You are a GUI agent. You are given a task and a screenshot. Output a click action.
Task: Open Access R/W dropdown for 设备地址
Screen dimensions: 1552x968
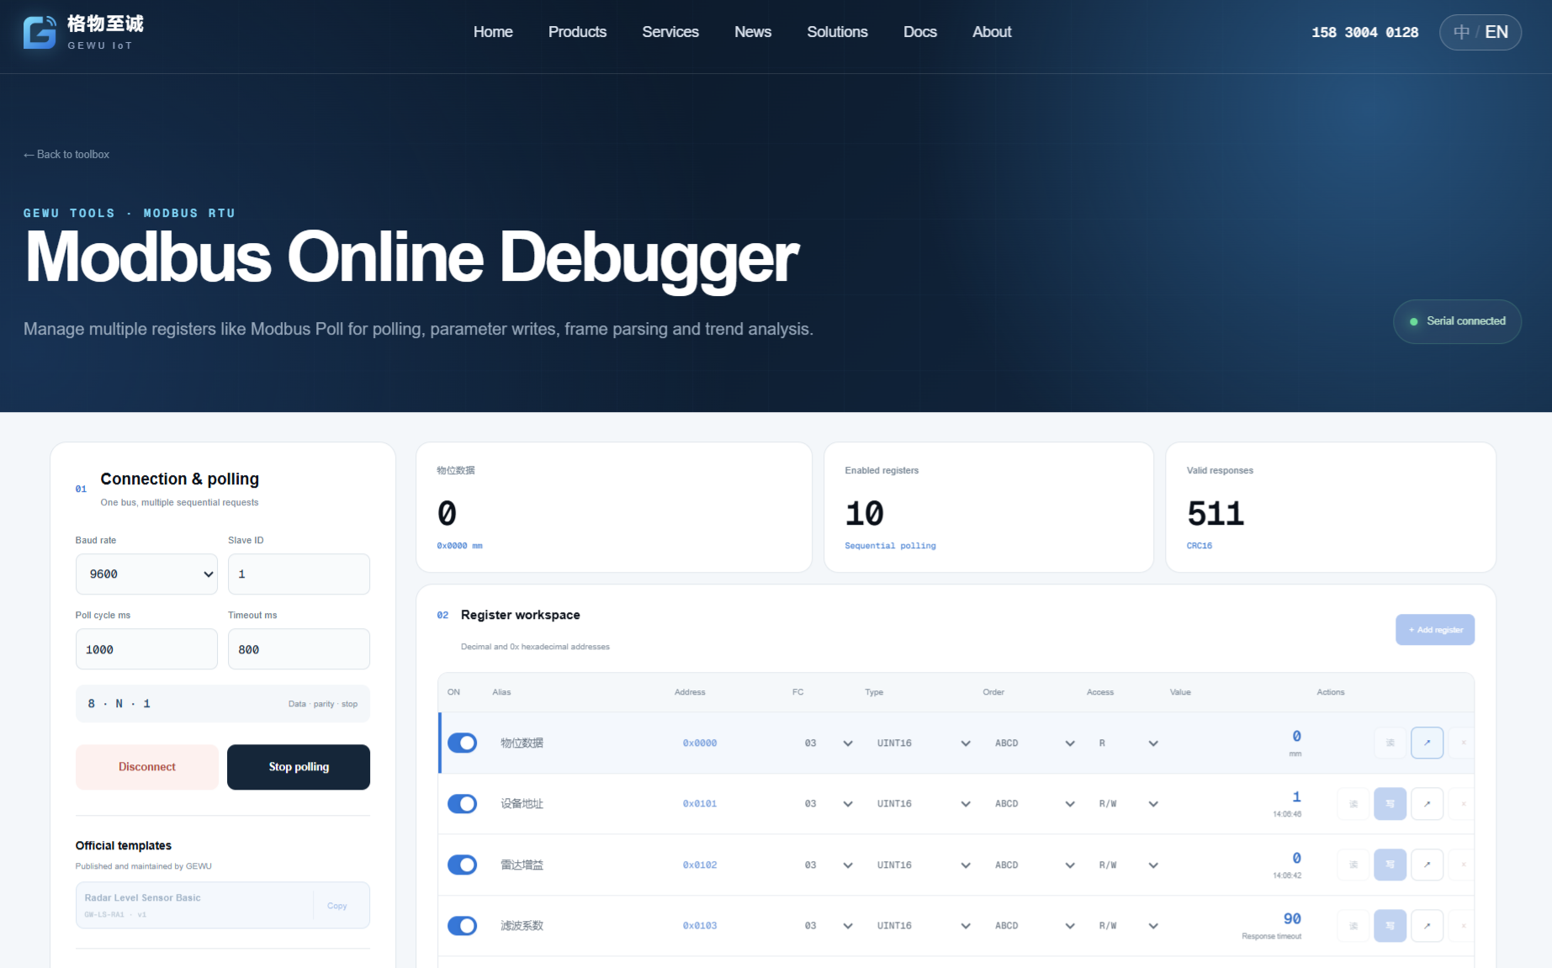(1128, 804)
